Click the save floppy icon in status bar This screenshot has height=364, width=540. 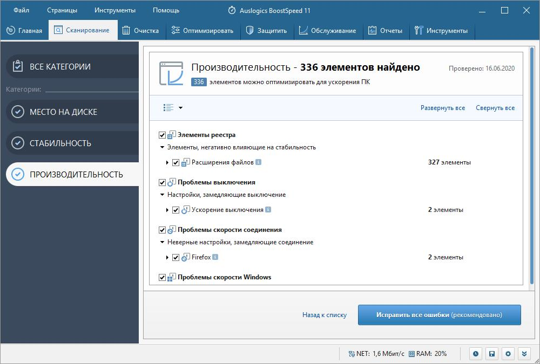click(x=492, y=354)
